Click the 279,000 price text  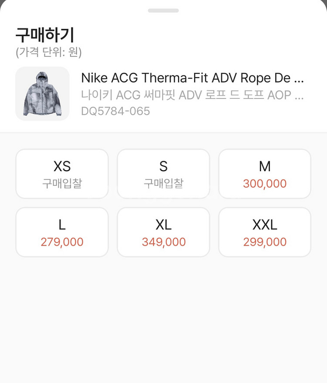tap(62, 242)
